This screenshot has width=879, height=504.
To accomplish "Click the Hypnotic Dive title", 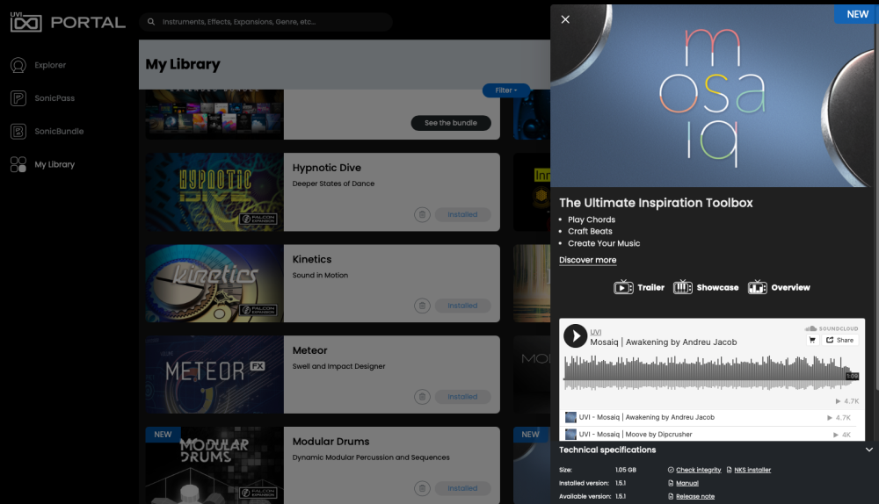I will click(327, 168).
